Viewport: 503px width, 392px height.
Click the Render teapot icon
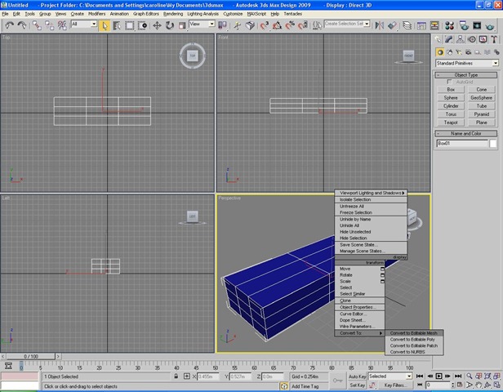click(490, 25)
